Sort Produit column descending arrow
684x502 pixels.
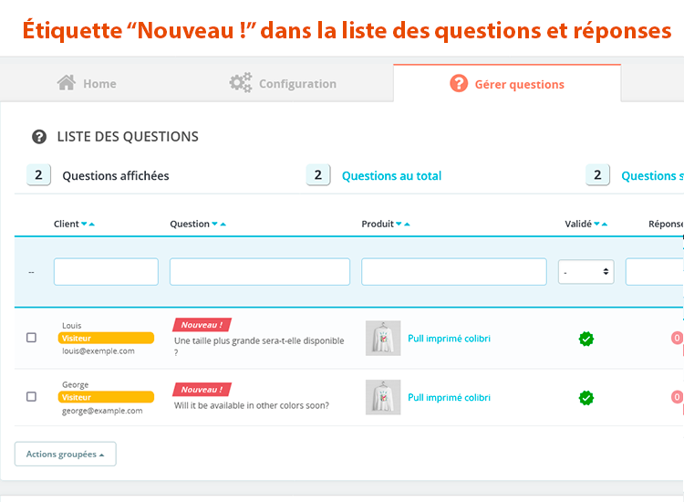coord(399,224)
